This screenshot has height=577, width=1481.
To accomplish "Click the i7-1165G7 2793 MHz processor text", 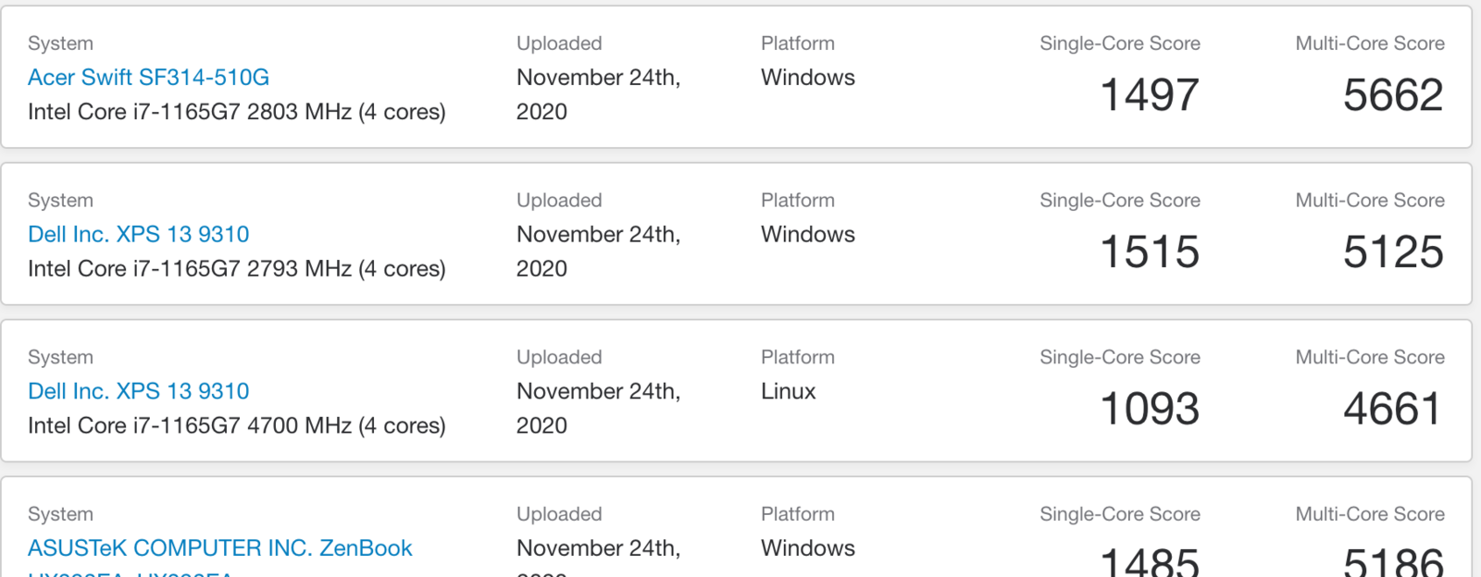I will 237,269.
